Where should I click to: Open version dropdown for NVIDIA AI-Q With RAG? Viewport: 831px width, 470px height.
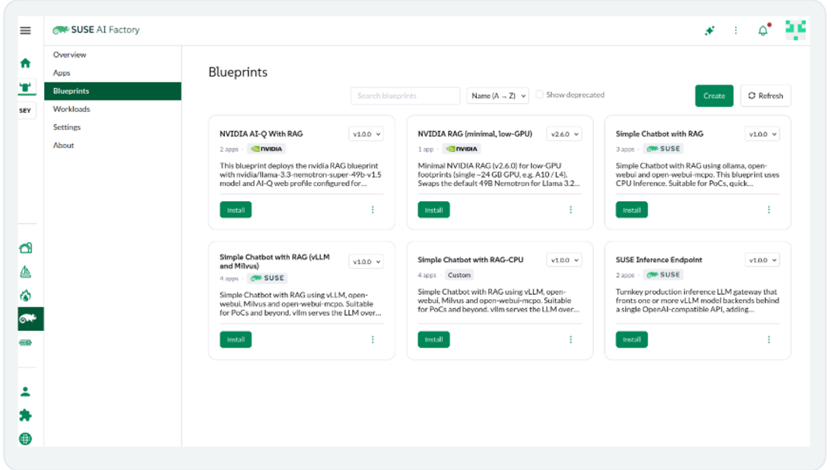coord(366,134)
